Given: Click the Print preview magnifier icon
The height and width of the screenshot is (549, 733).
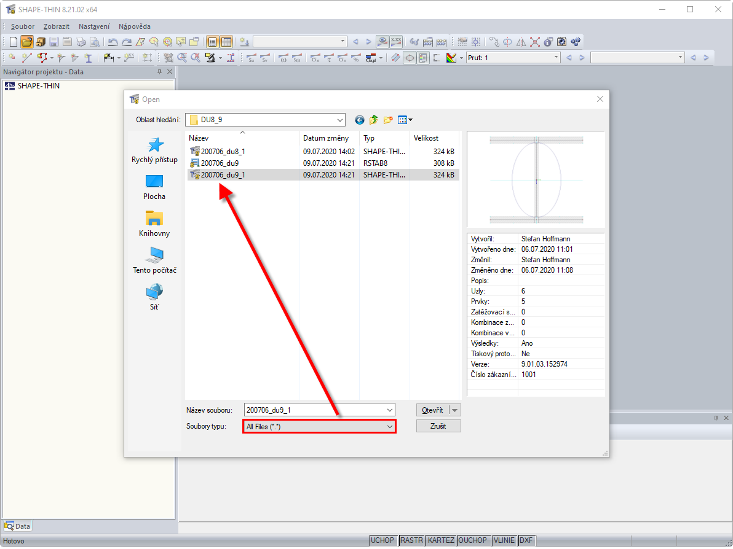Looking at the screenshot, I should [95, 42].
